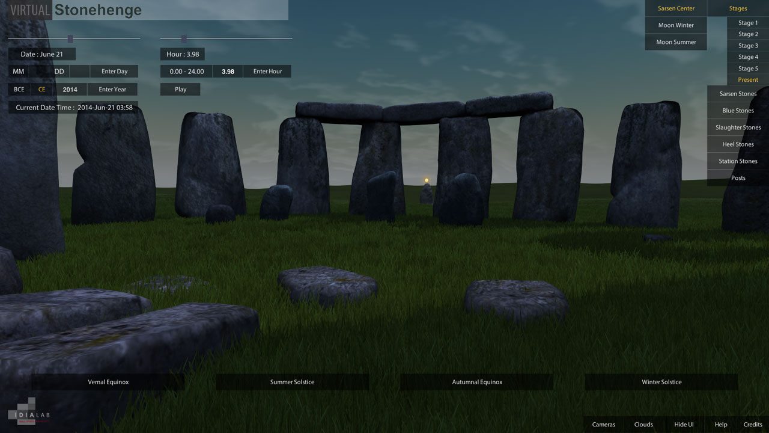This screenshot has width=769, height=433.
Task: Jump to Winter Solstice
Action: (x=661, y=382)
